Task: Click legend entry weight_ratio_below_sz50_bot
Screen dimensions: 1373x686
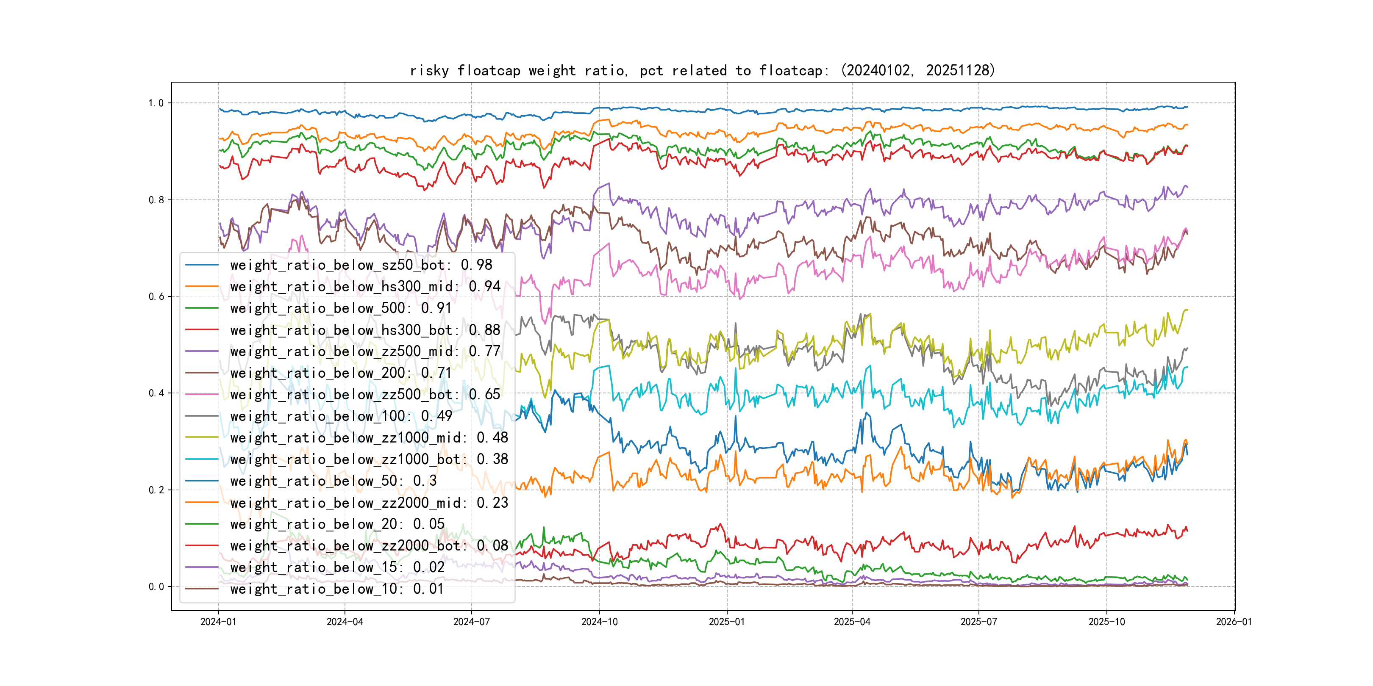Action: (361, 265)
